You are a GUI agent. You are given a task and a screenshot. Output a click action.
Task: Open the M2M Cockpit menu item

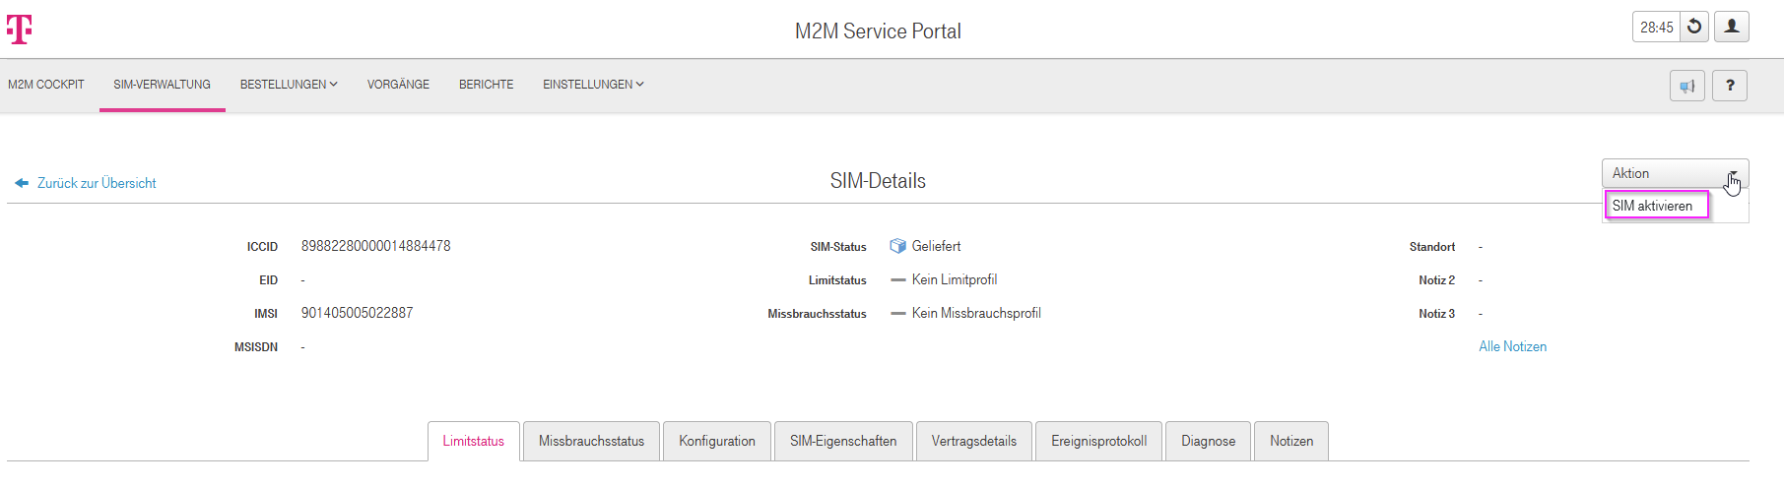click(46, 85)
